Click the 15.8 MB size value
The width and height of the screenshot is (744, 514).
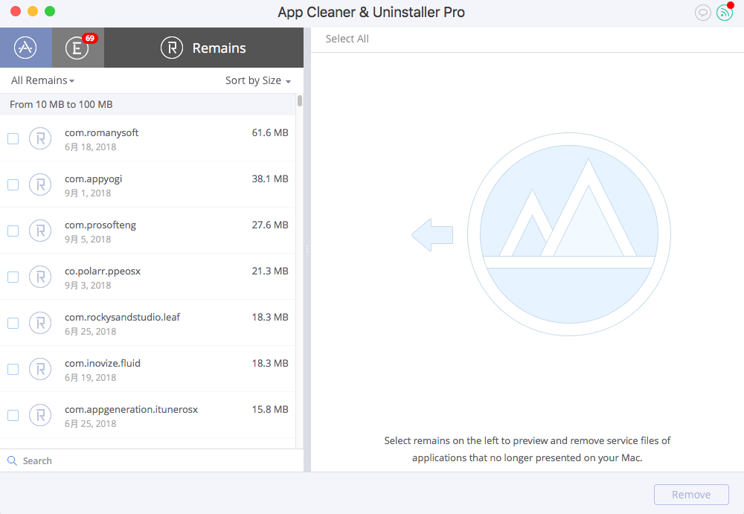(270, 409)
